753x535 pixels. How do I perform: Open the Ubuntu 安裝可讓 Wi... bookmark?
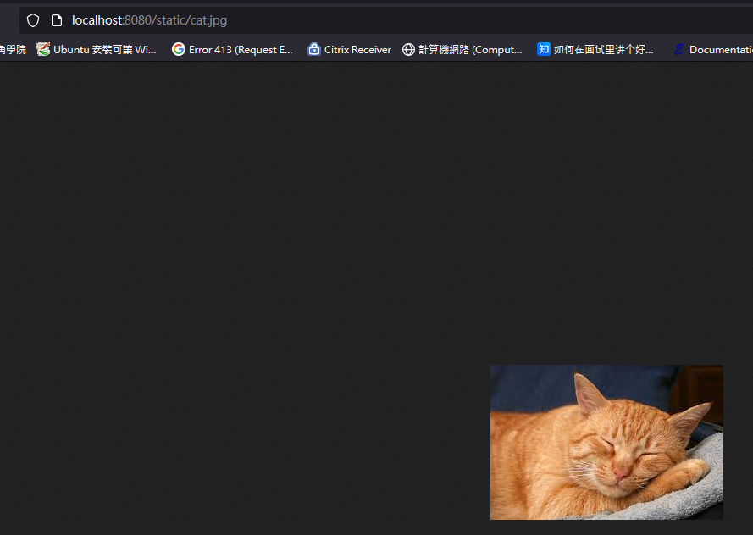point(97,49)
